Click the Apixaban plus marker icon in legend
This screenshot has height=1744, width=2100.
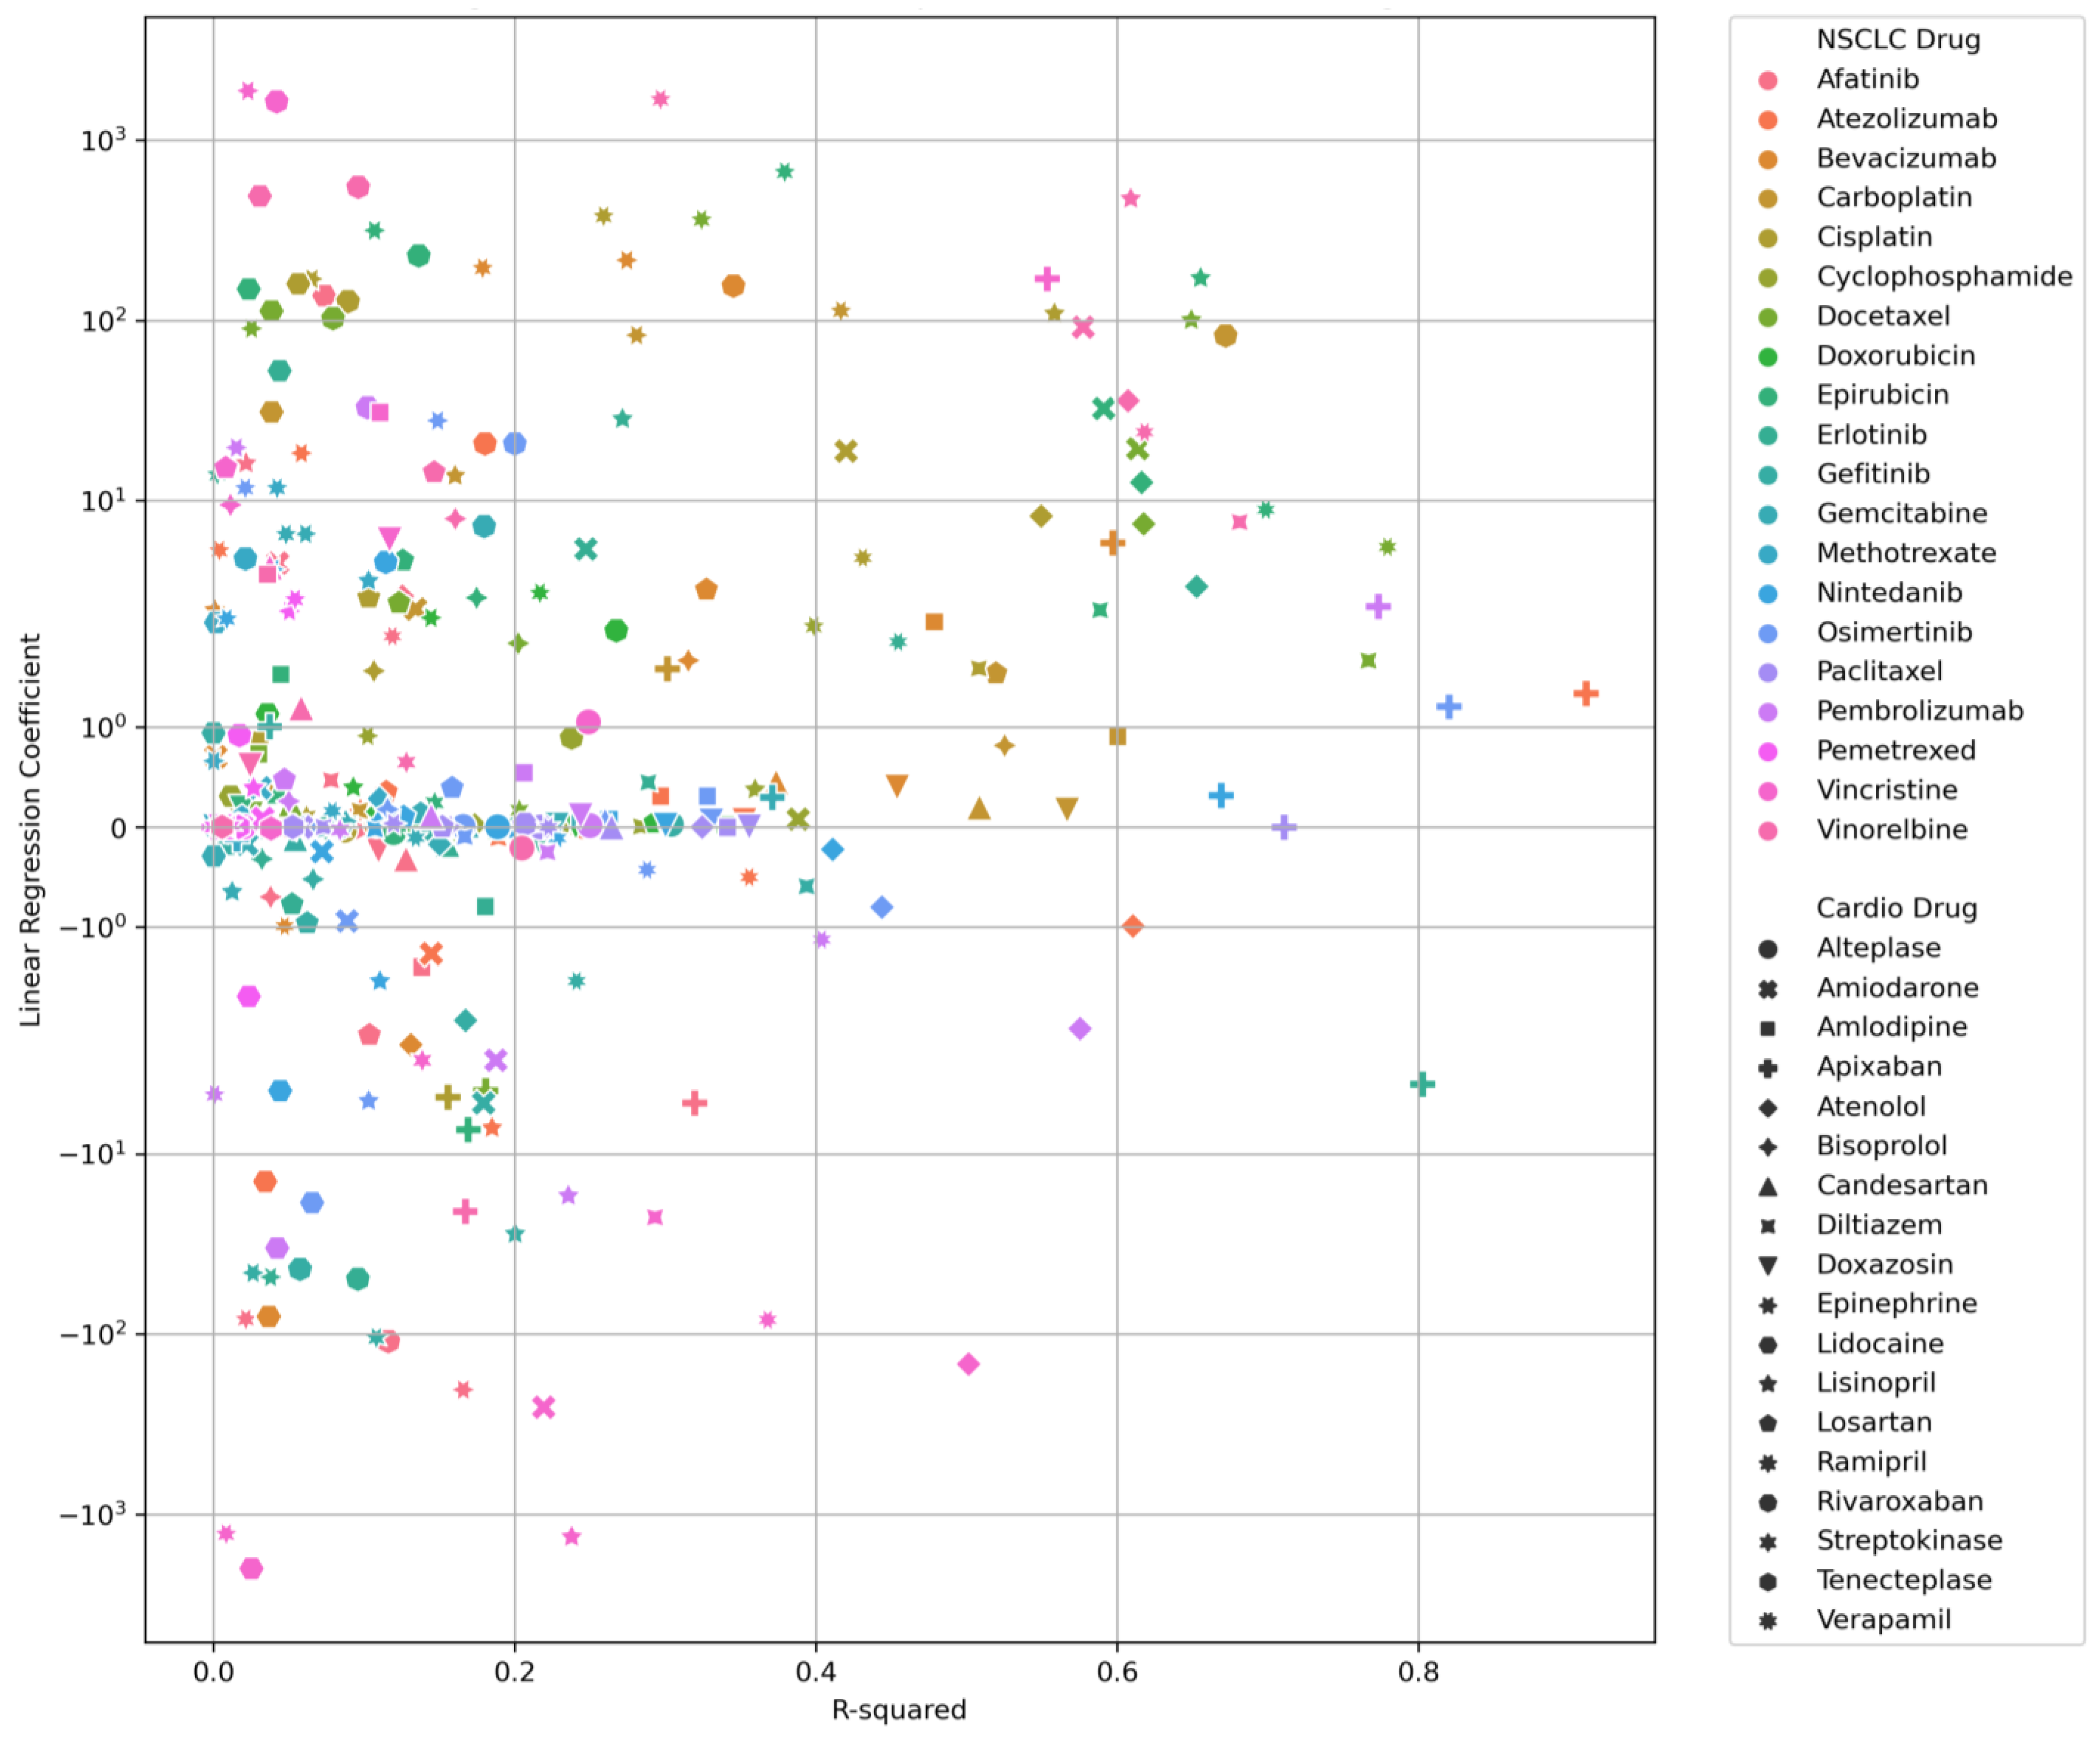tap(1767, 1069)
